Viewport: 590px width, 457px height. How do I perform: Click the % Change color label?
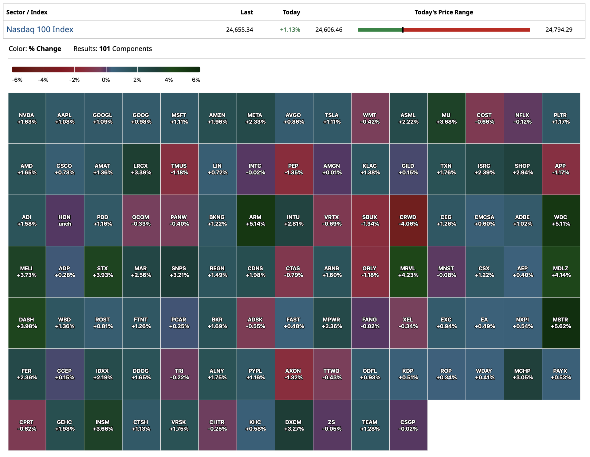pyautogui.click(x=45, y=49)
